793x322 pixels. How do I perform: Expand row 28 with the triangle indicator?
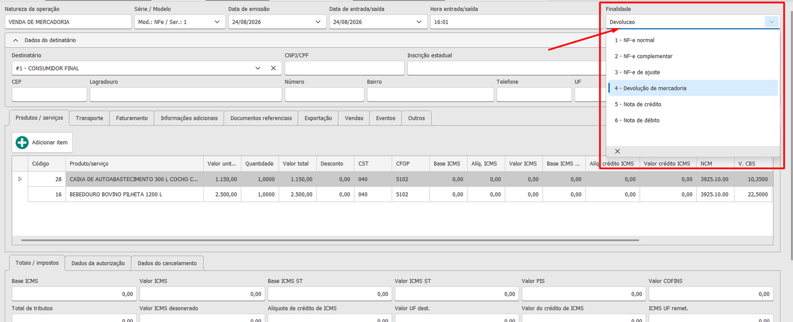(x=20, y=179)
